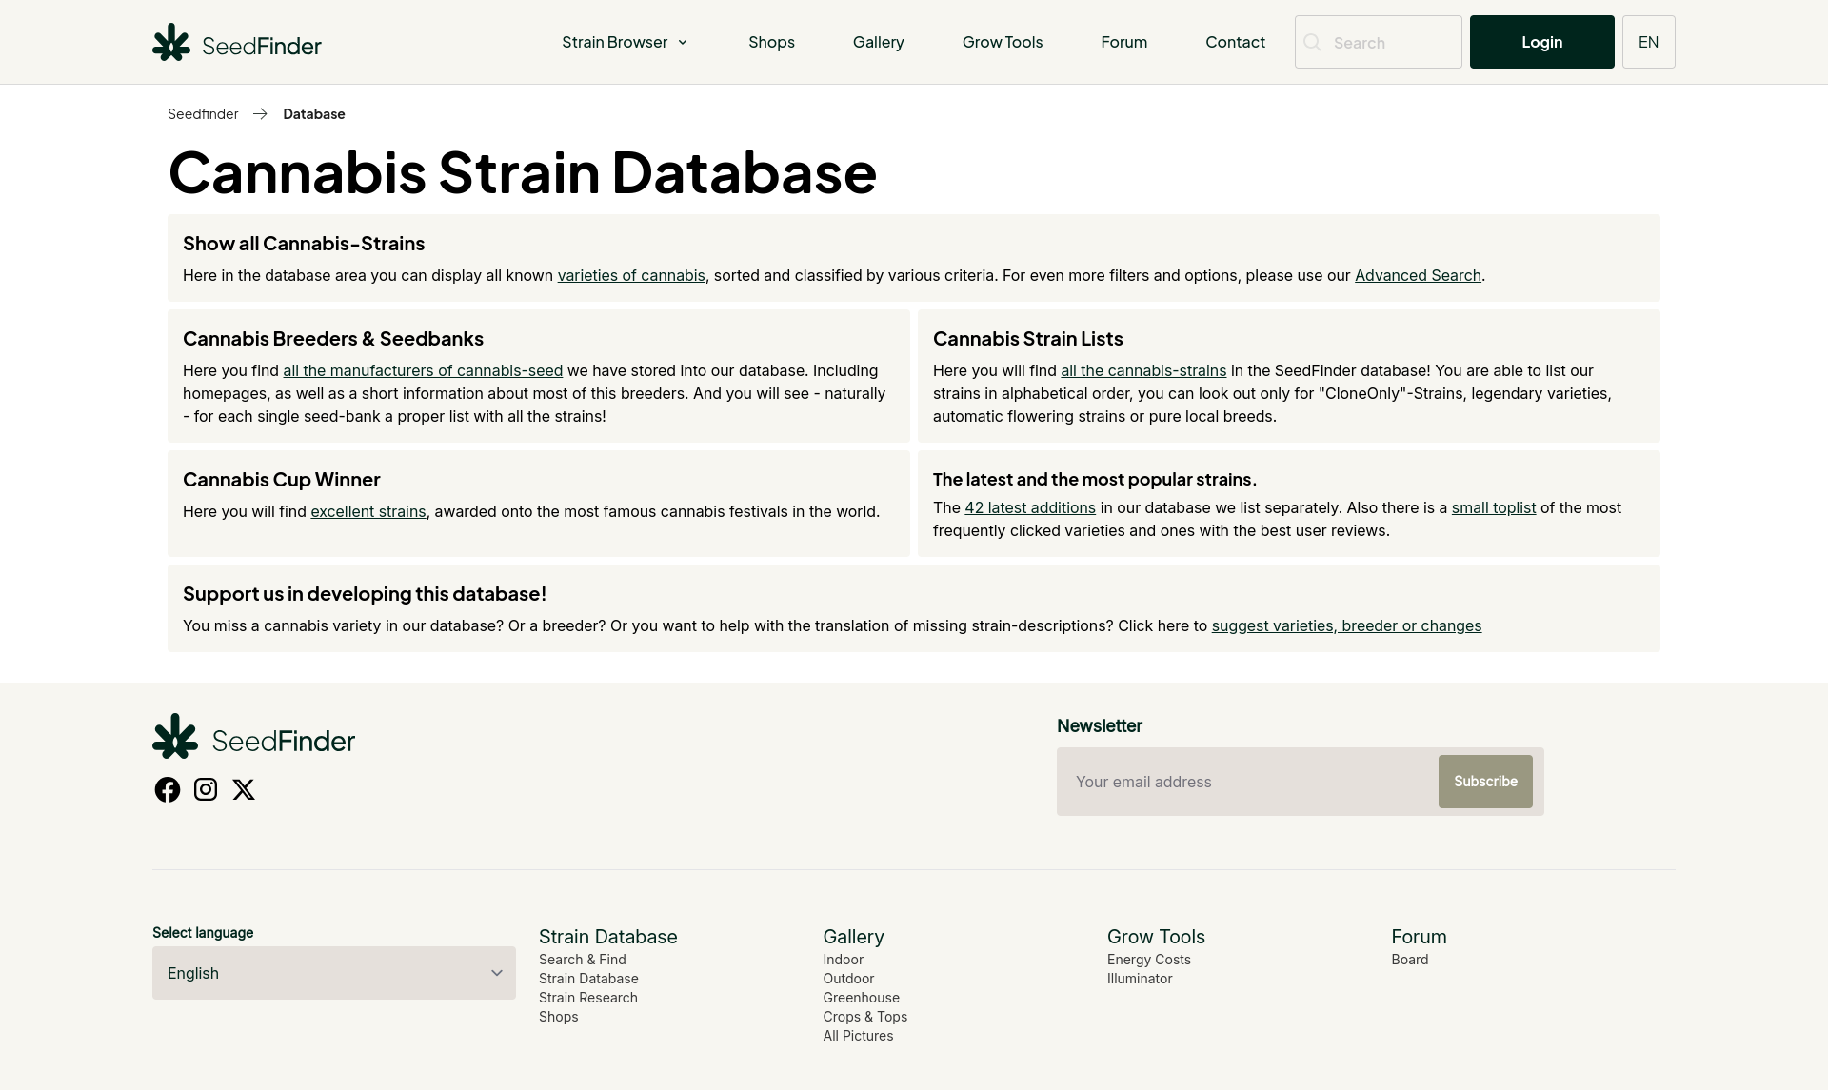Open the all the cannabis-strains link
The image size is (1828, 1091).
tap(1143, 370)
